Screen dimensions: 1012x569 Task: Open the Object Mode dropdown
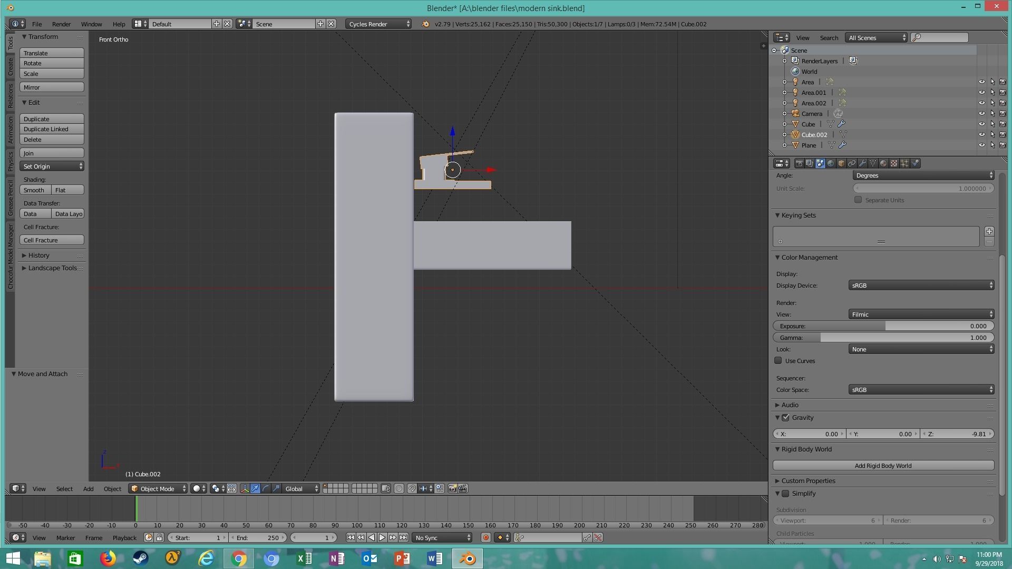[x=158, y=489]
